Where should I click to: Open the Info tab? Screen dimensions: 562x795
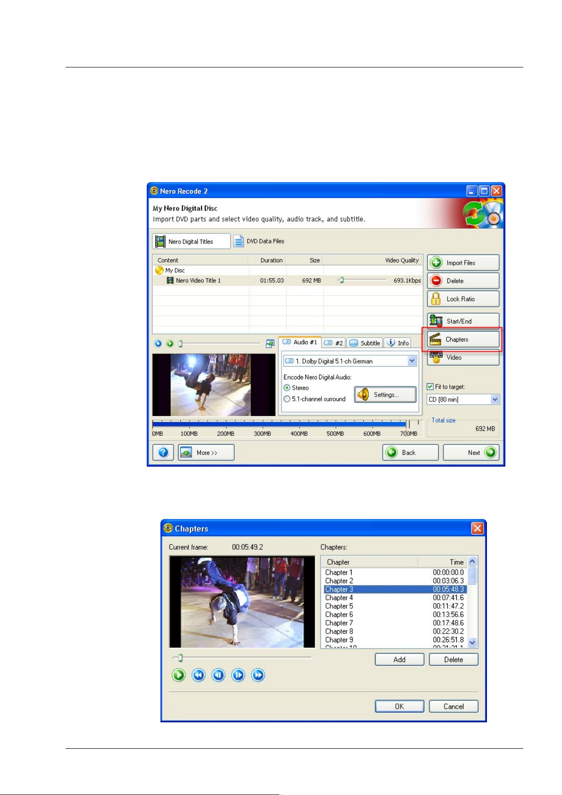point(397,343)
